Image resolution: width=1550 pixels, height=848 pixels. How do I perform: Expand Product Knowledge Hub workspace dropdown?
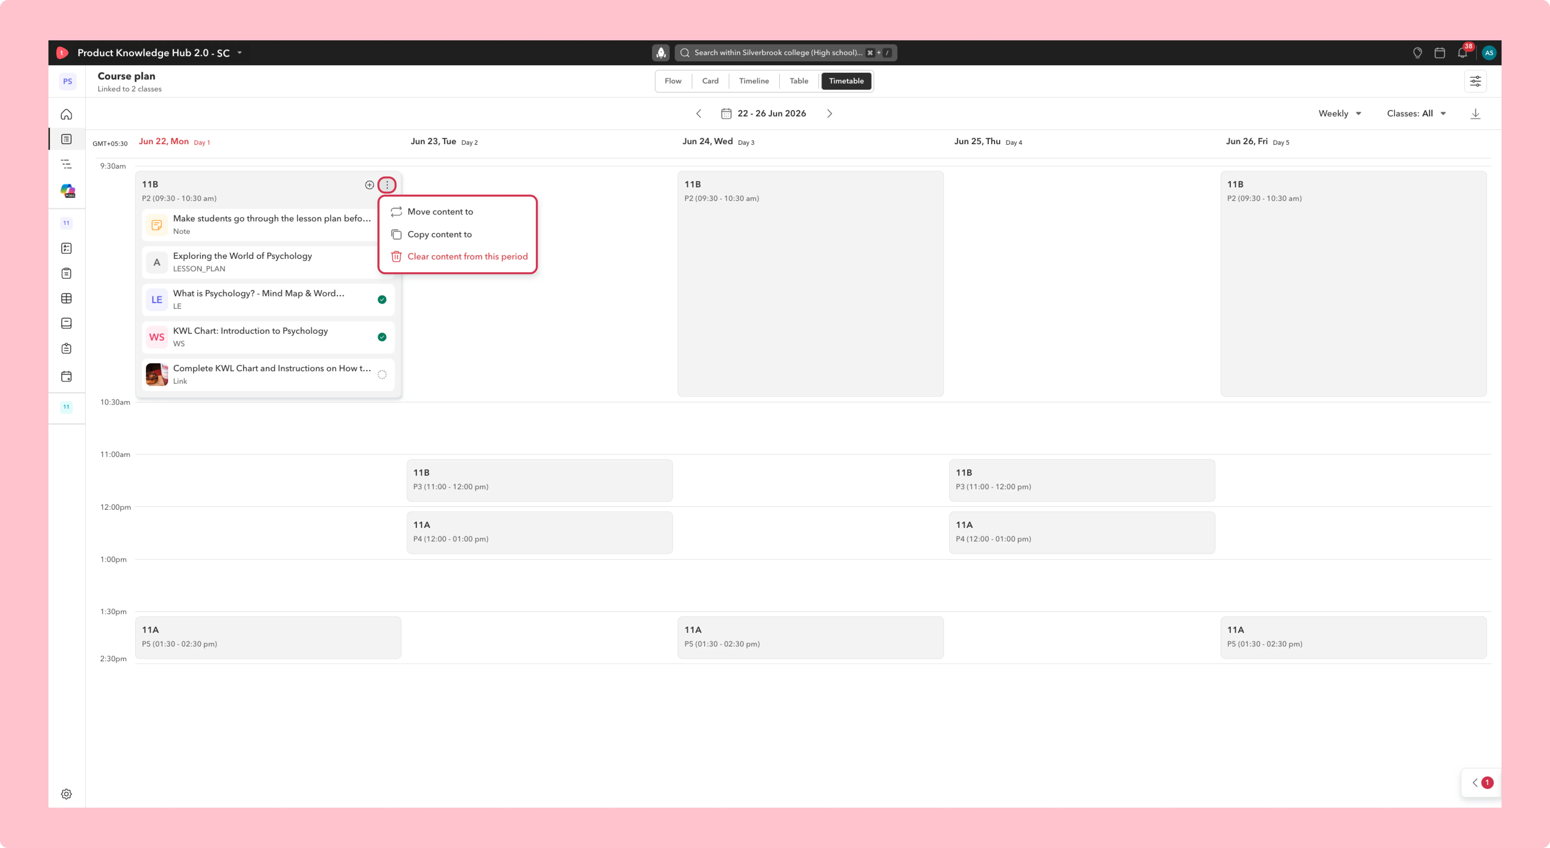pos(239,53)
